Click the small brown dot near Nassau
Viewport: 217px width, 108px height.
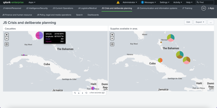pyautogui.click(x=161, y=42)
